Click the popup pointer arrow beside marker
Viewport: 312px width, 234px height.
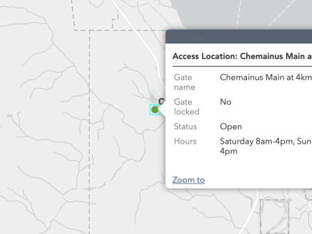point(162,110)
